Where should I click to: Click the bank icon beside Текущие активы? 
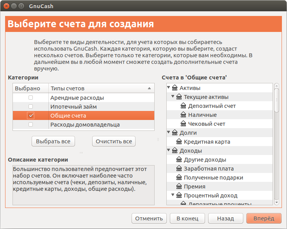[x=179, y=97]
